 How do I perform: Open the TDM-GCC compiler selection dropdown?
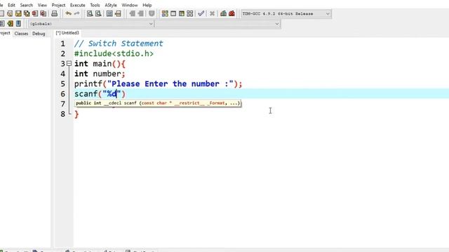286,14
